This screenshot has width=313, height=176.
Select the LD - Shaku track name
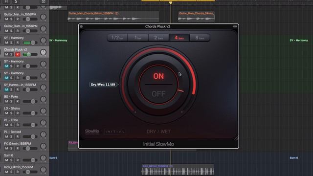tap(12, 109)
